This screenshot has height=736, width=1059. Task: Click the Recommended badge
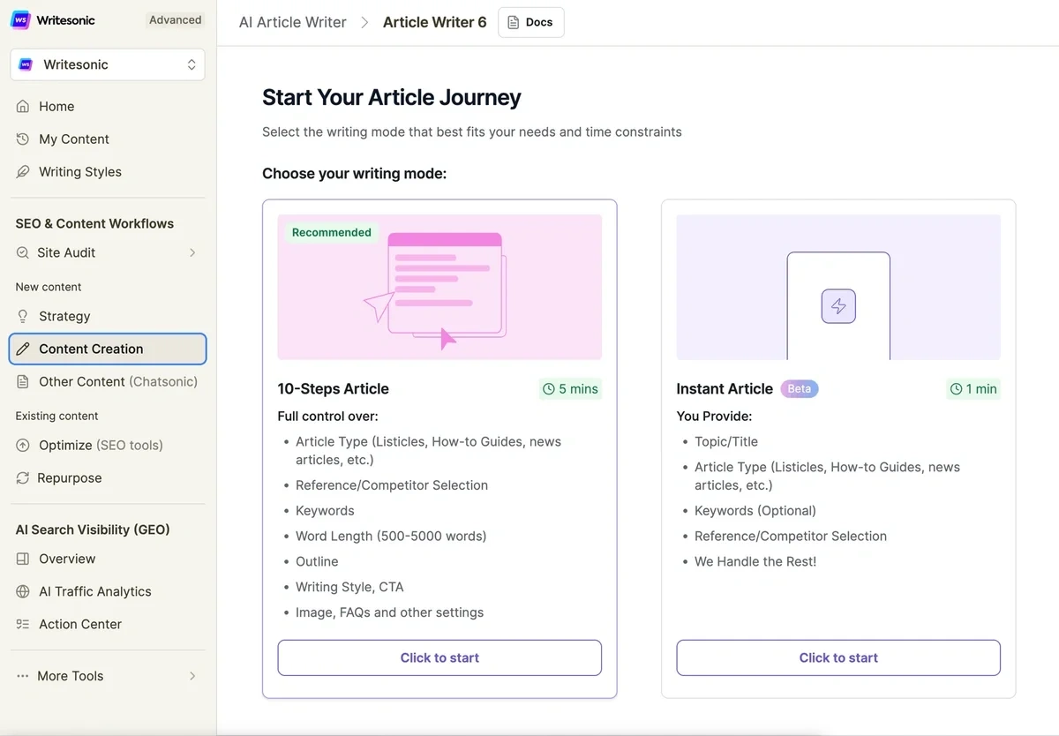[332, 232]
